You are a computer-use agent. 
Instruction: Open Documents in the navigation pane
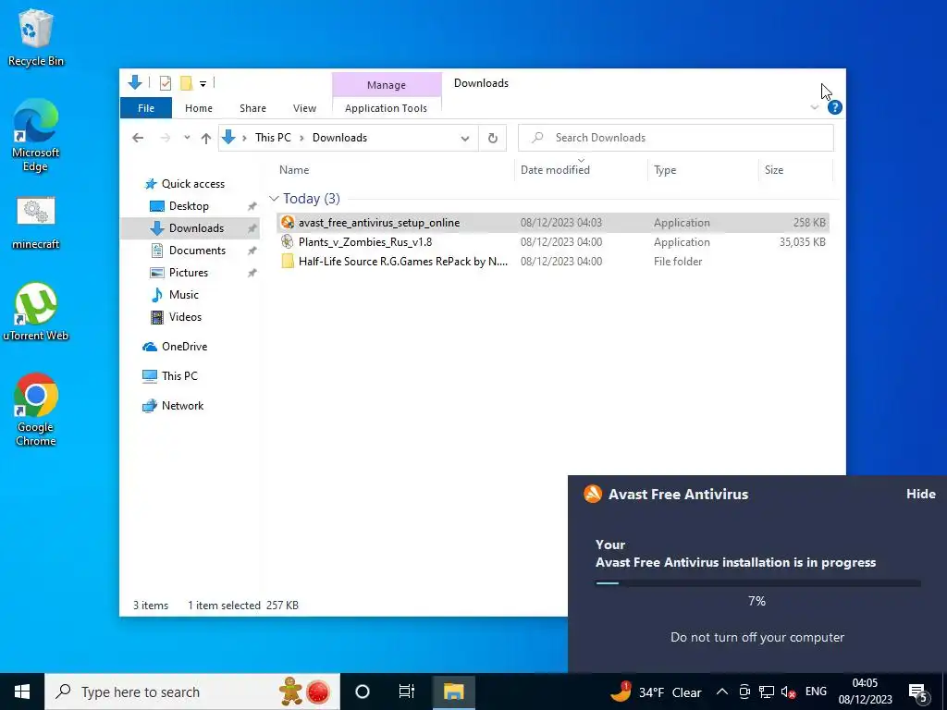pyautogui.click(x=197, y=251)
